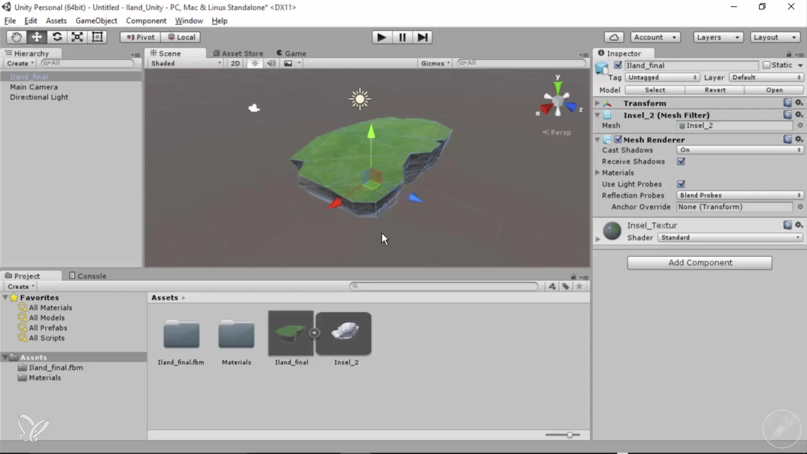This screenshot has height=454, width=807.
Task: Disable the Mesh Renderer component checkbox
Action: (x=618, y=139)
